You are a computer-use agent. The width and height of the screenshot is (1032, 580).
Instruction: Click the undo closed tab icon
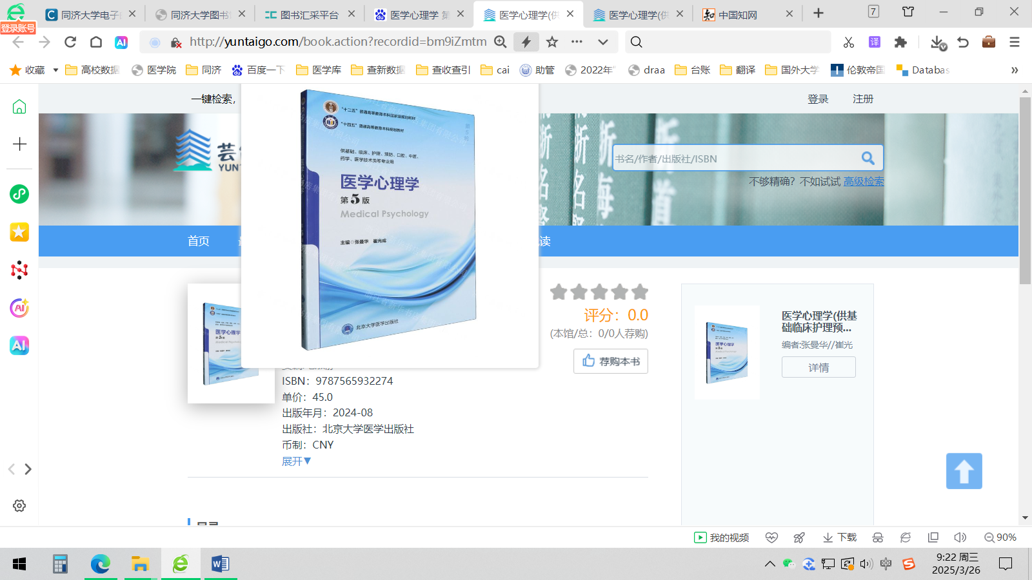coord(963,42)
